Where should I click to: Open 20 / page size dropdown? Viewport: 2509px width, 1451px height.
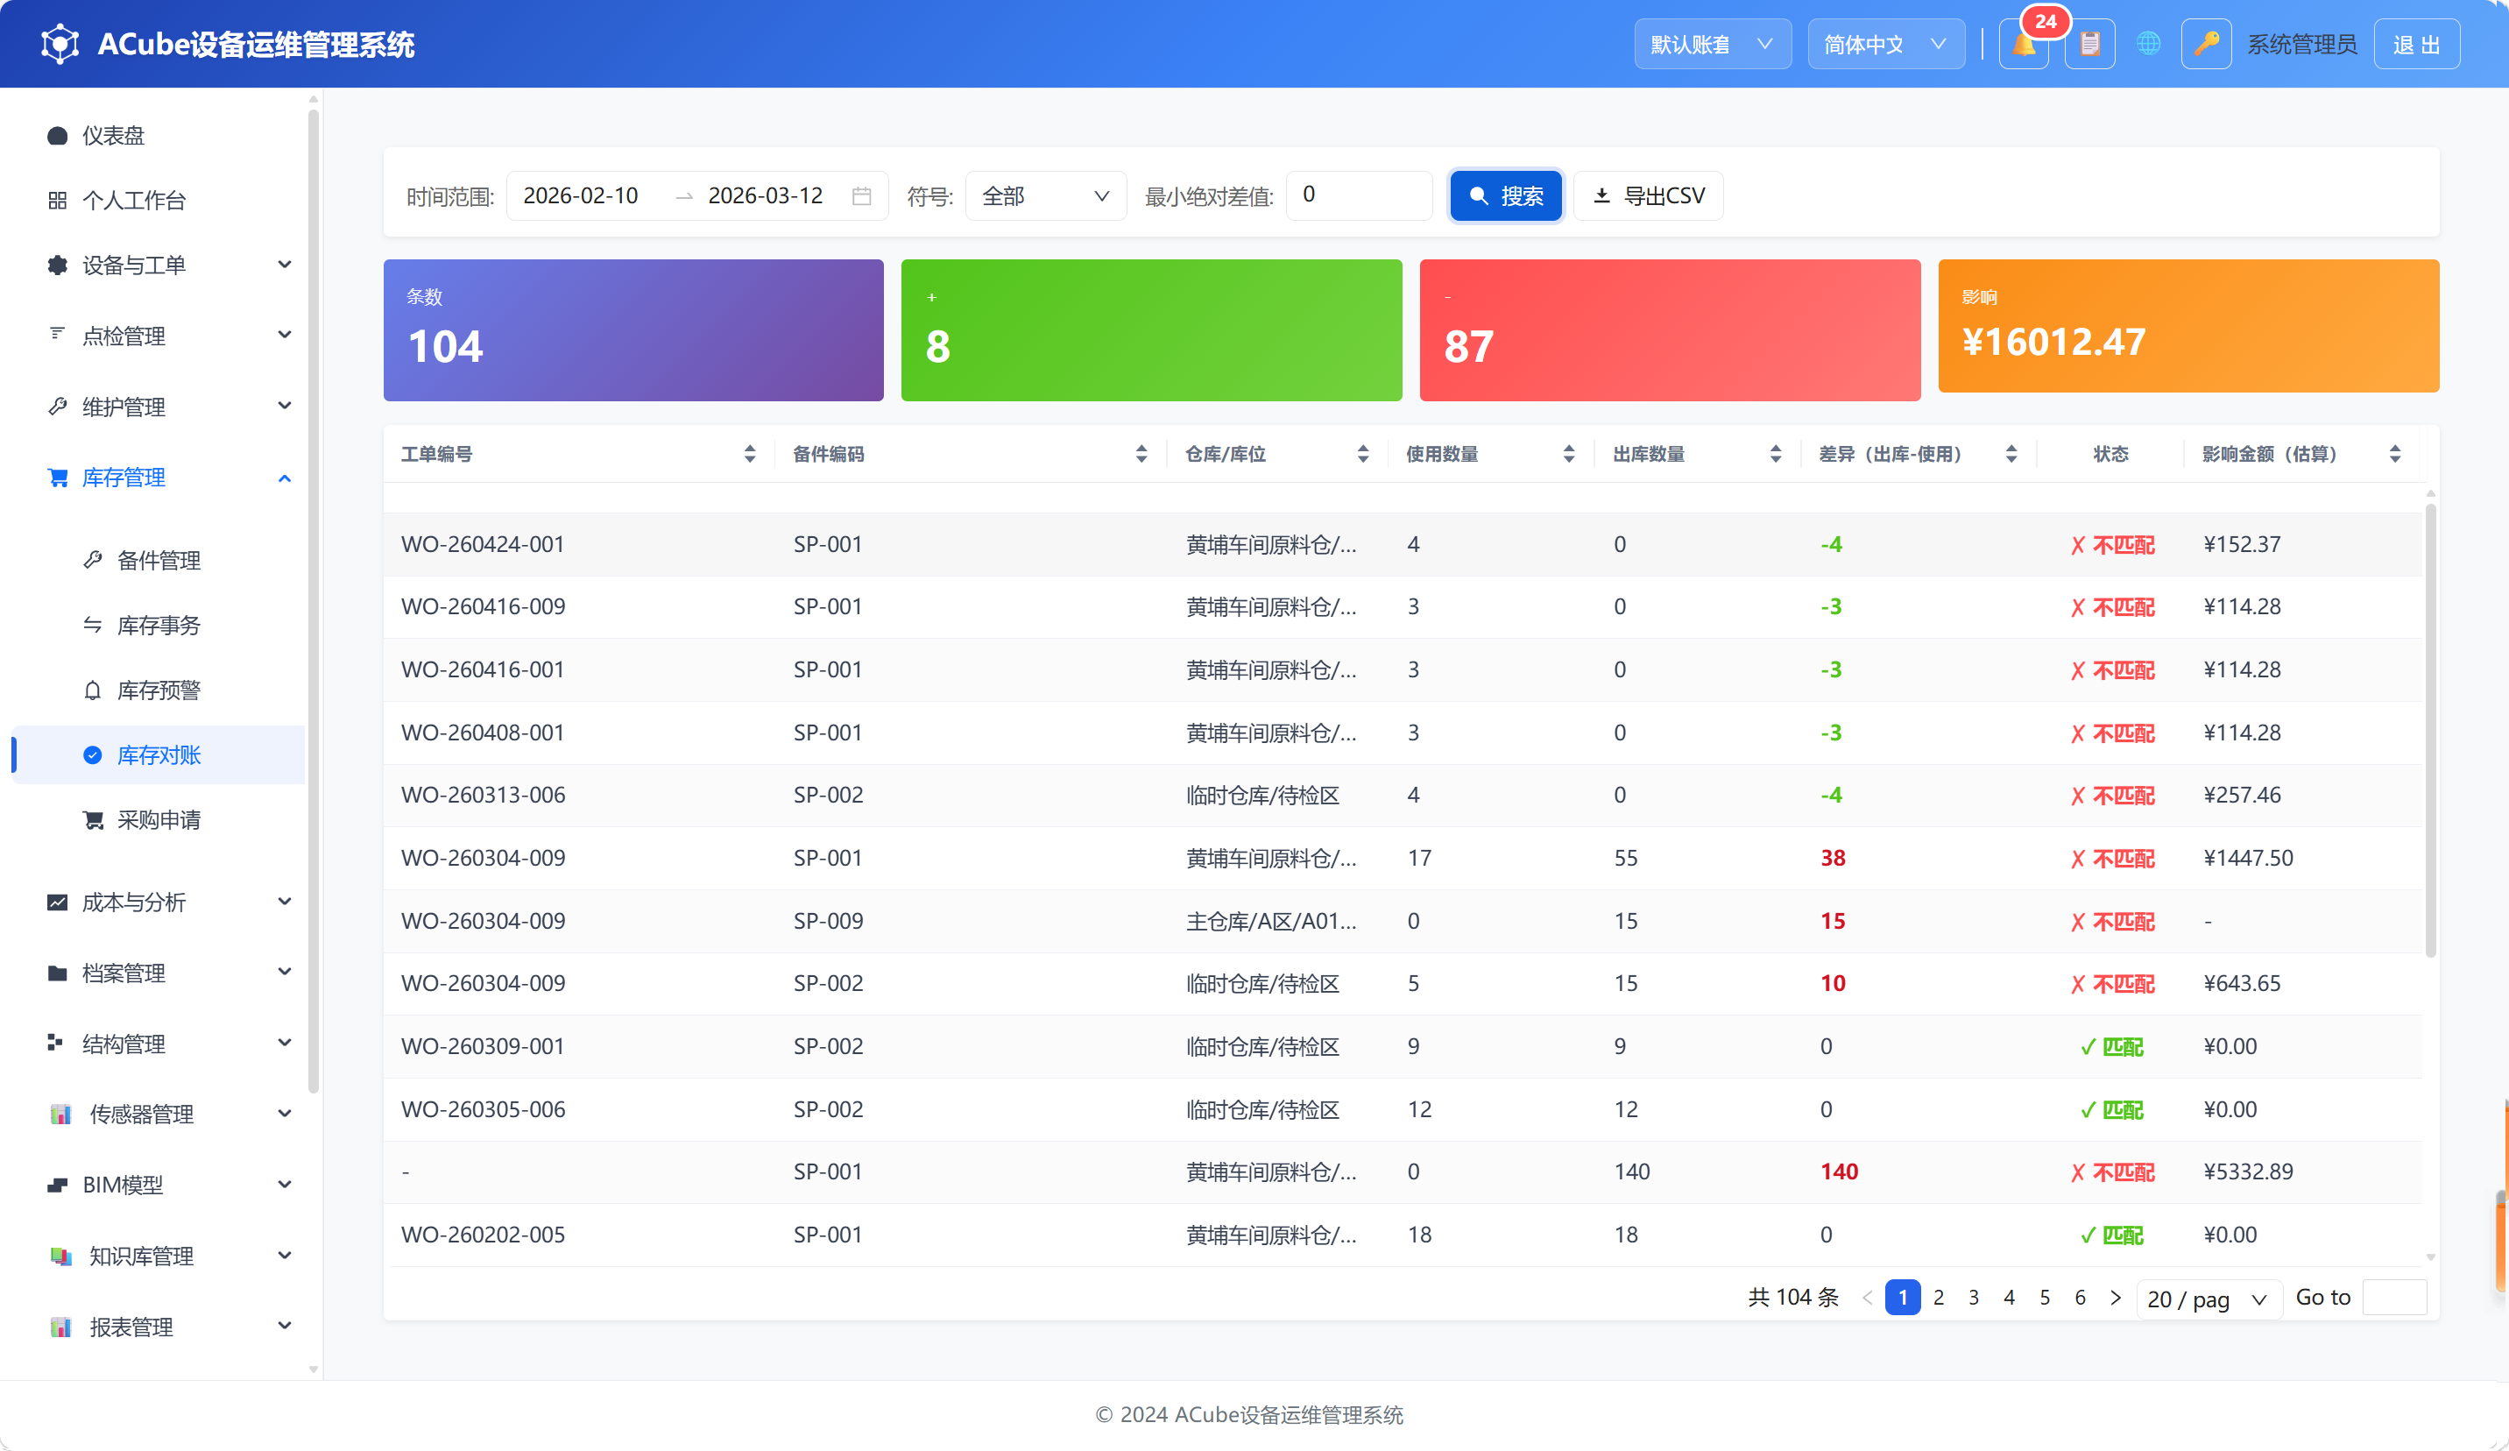[2209, 1299]
